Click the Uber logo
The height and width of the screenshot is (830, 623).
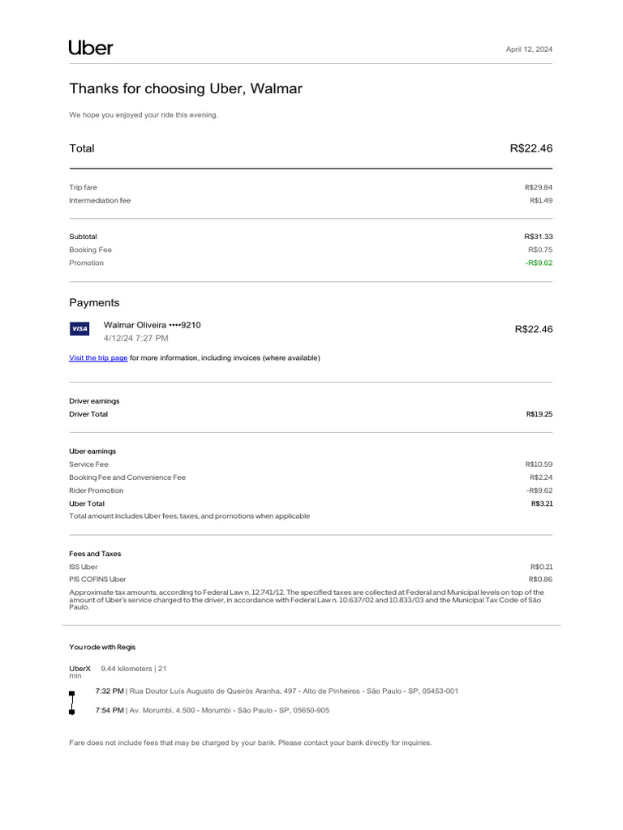point(91,48)
